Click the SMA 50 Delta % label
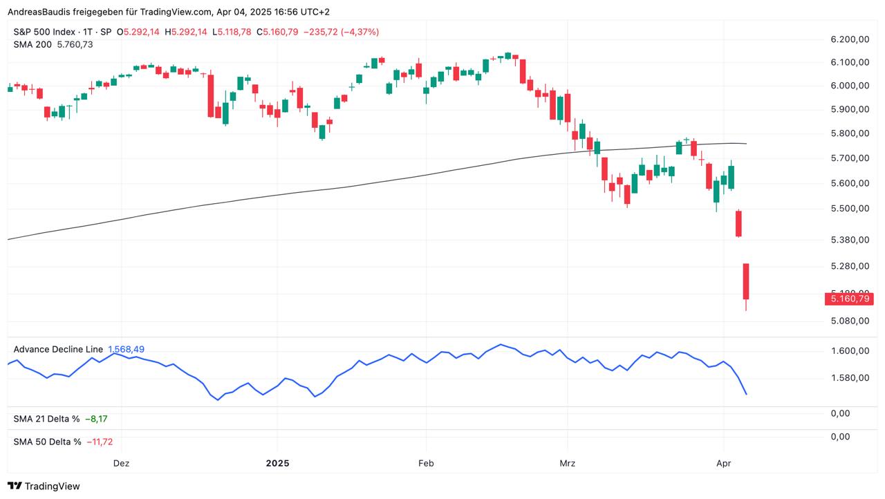The height and width of the screenshot is (499, 885). point(47,441)
